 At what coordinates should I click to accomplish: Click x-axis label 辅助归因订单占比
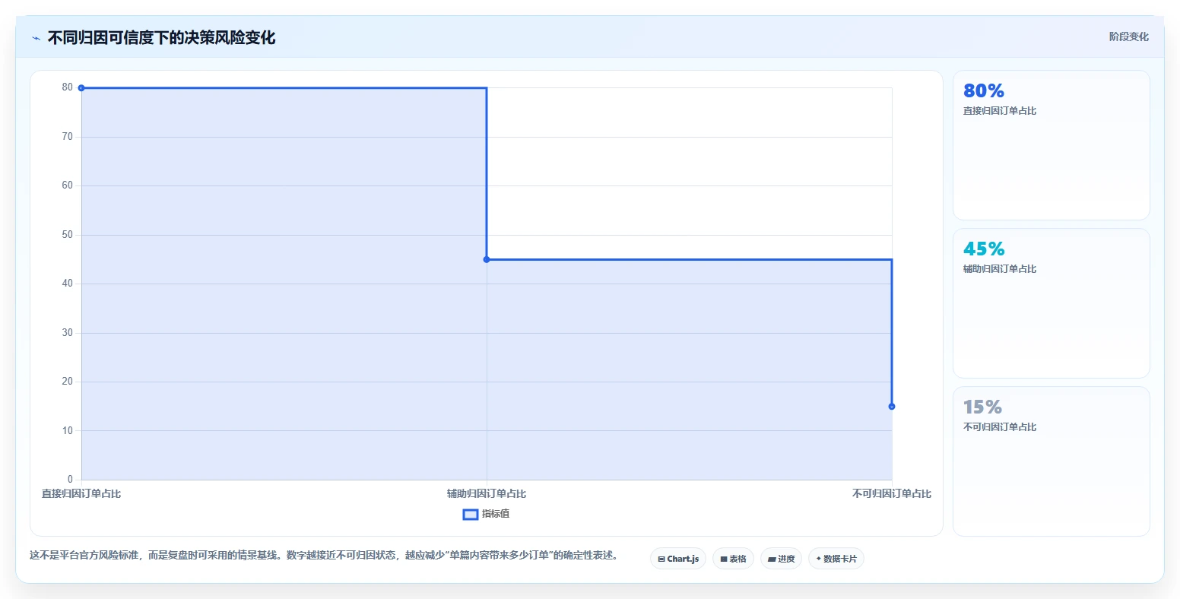pos(487,494)
